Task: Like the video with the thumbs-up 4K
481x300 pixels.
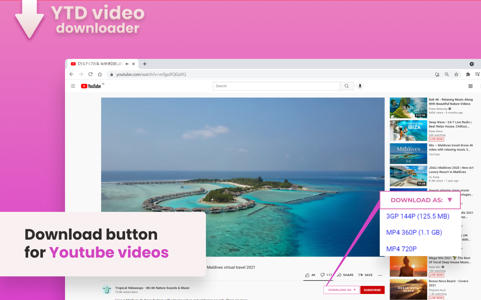Action: pyautogui.click(x=310, y=275)
